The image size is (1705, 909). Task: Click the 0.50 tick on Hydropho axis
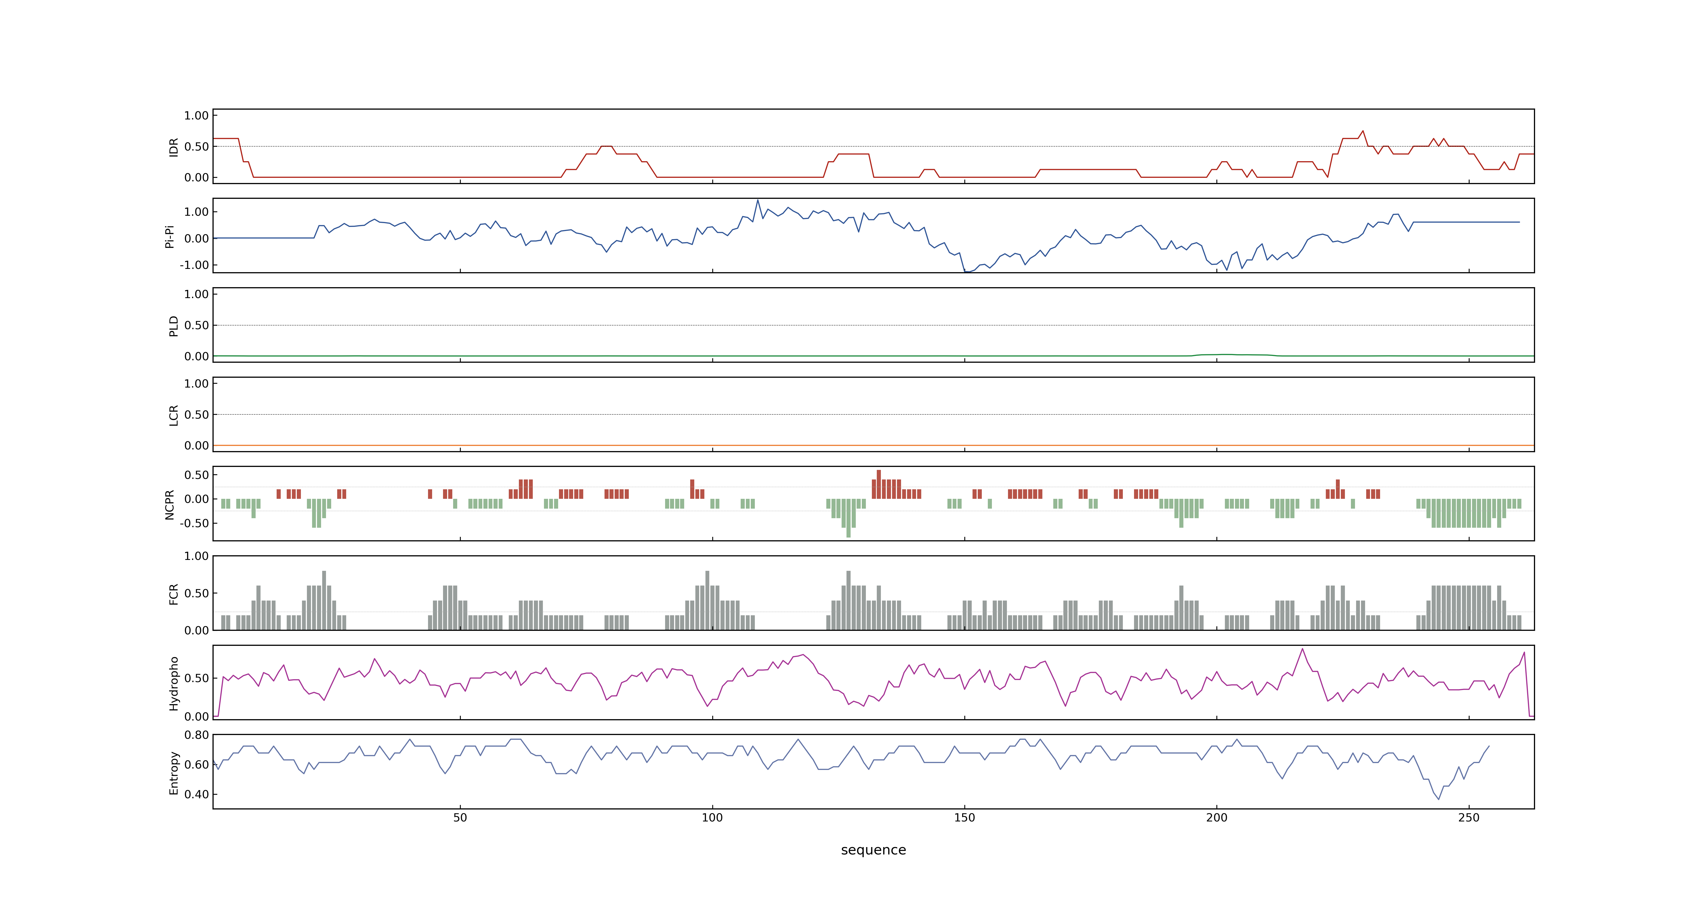pos(197,678)
